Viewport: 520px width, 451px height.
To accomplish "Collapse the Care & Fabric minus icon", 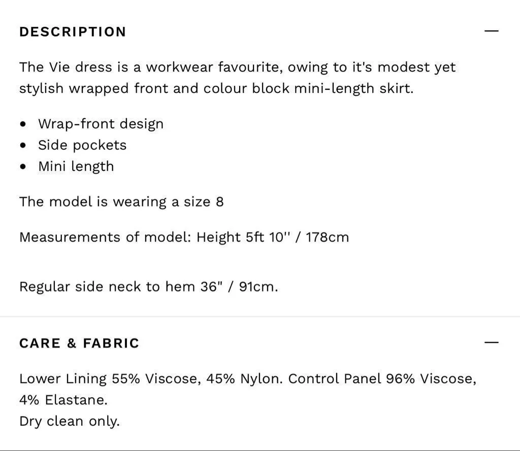I will [491, 342].
